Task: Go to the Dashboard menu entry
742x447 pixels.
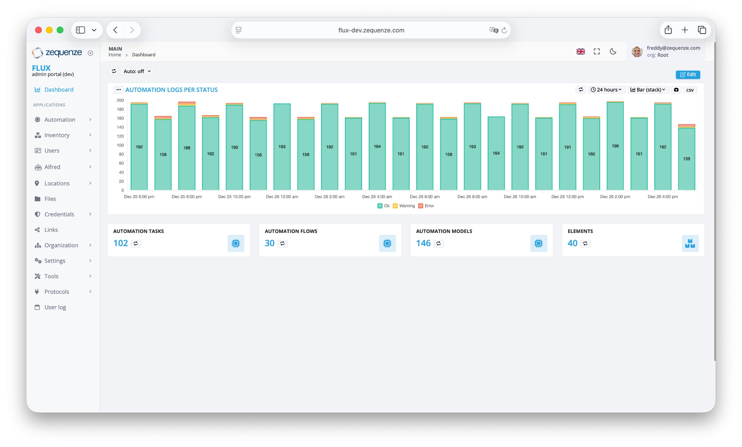Action: pyautogui.click(x=59, y=89)
